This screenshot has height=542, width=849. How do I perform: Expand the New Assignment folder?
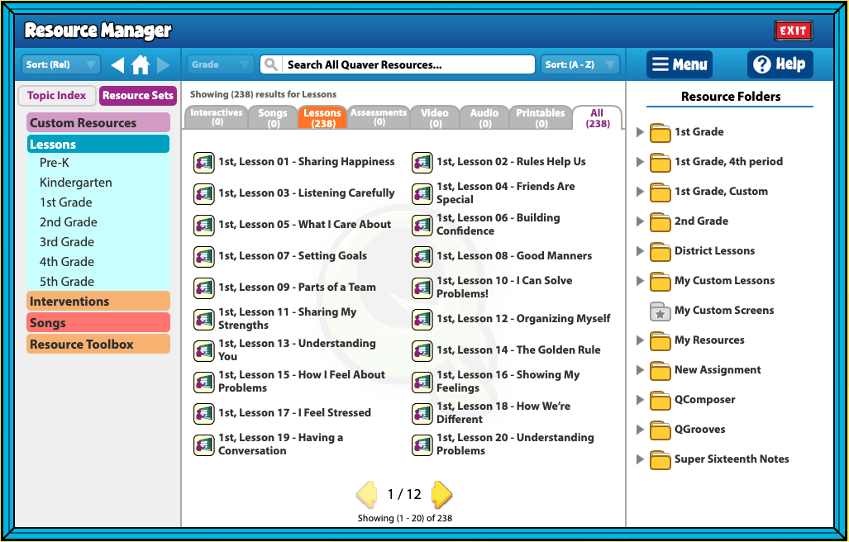[640, 370]
